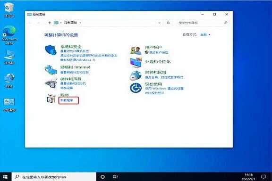Screen dimensions: 272x181
Task: Open the 优化视觉显示 link
Action: point(154,93)
